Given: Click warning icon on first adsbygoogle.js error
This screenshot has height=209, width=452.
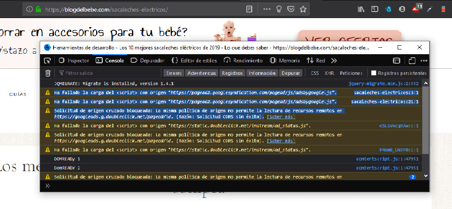Looking at the screenshot, I should coord(48,92).
